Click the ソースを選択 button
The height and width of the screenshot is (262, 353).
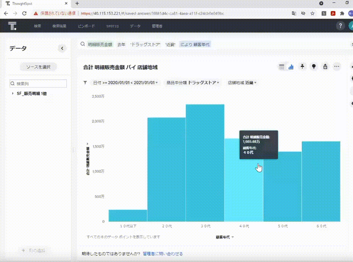pyautogui.click(x=38, y=67)
